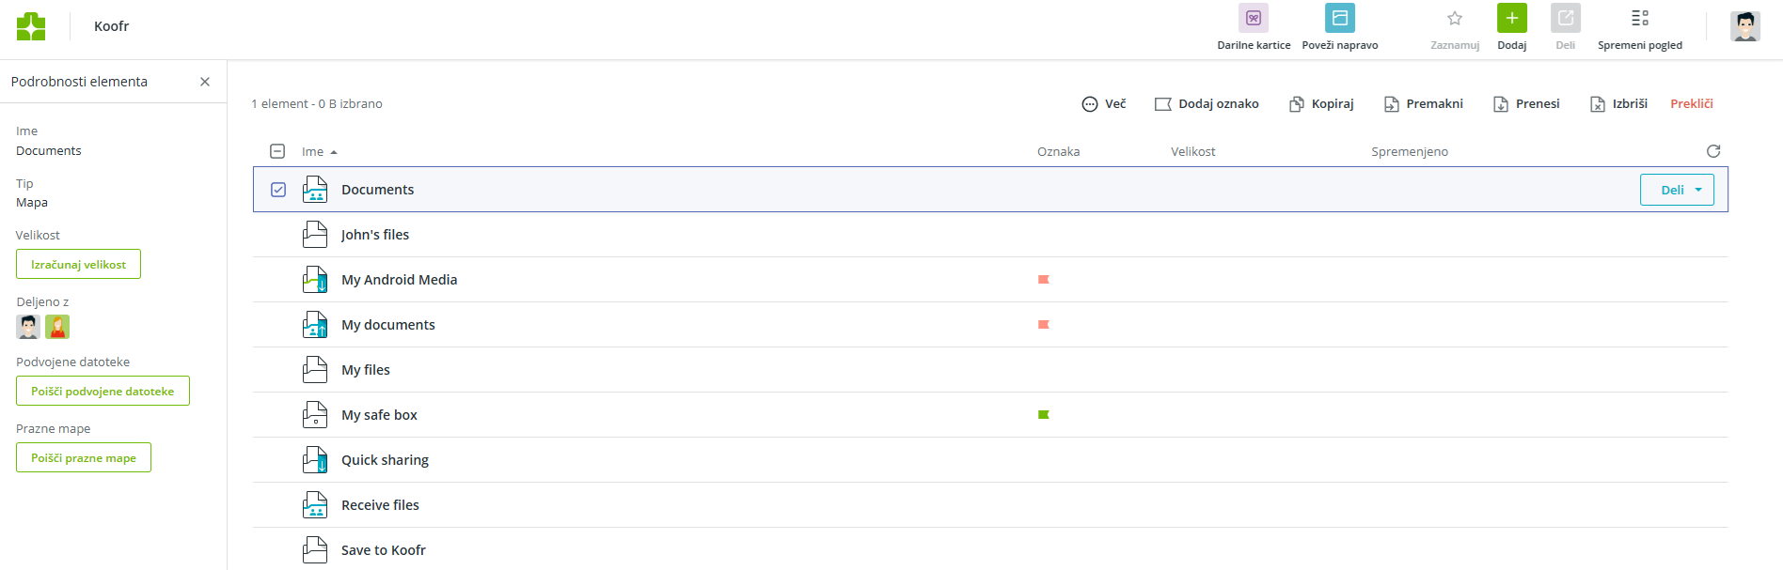Click second shared user avatar with orange figure
The image size is (1783, 570).
click(57, 327)
